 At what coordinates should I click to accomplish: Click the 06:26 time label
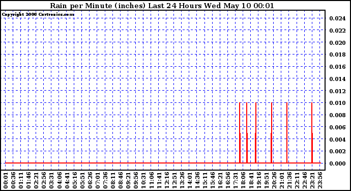90,180
